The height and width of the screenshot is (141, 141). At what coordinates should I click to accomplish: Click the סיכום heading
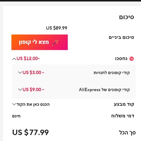click(x=127, y=17)
